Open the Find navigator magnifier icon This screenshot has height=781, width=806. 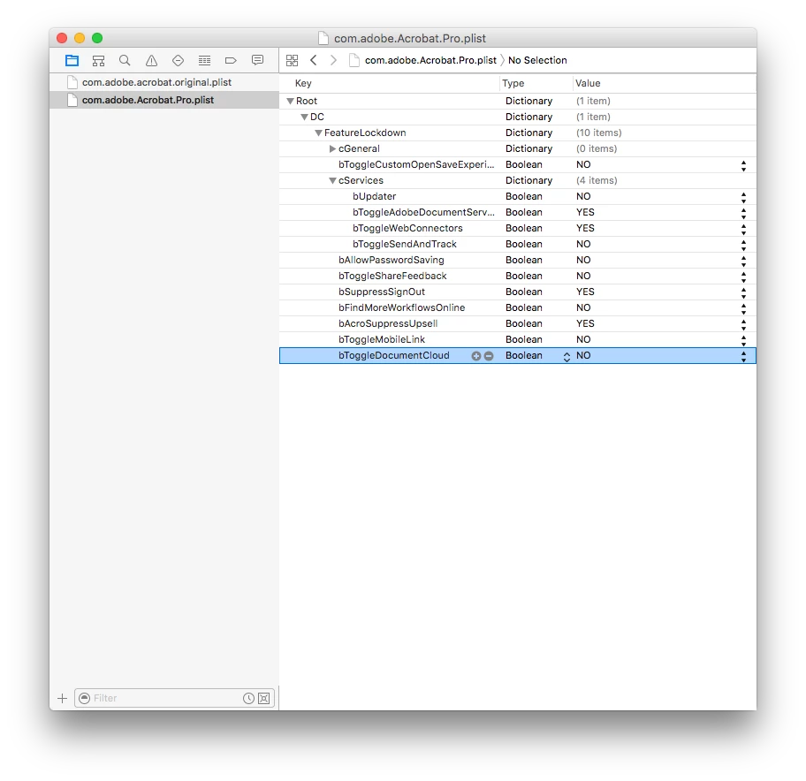(x=125, y=61)
